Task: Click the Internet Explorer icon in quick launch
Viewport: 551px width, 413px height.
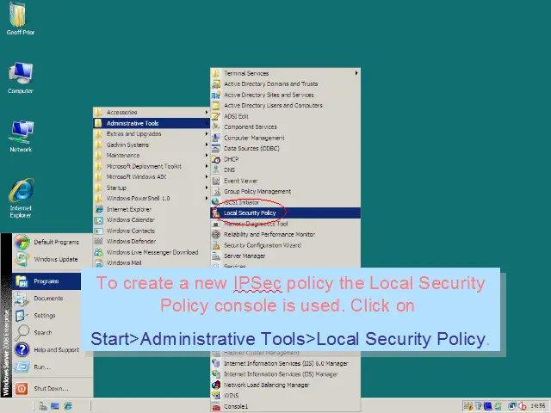Action: tap(67, 406)
